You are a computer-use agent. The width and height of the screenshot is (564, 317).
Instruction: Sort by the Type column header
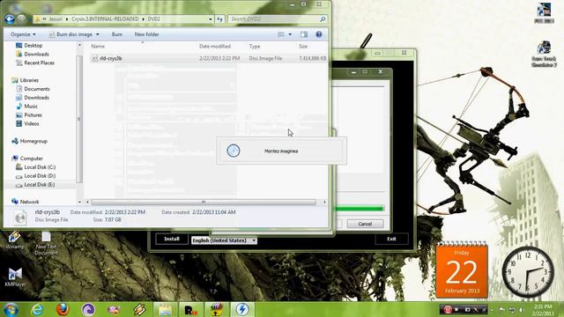point(255,47)
